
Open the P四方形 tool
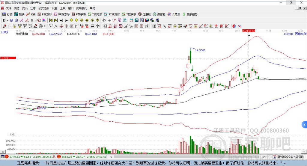click(45, 14)
